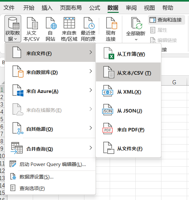Switch to the 文件 tab
Viewport: 189px width, 200px height.
pyautogui.click(x=9, y=8)
